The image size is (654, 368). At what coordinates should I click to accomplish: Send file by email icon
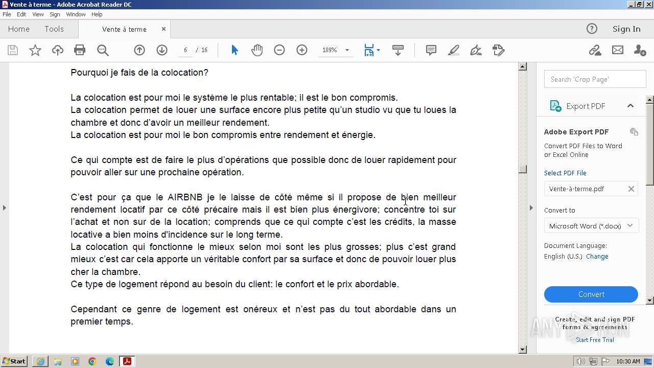tap(618, 50)
